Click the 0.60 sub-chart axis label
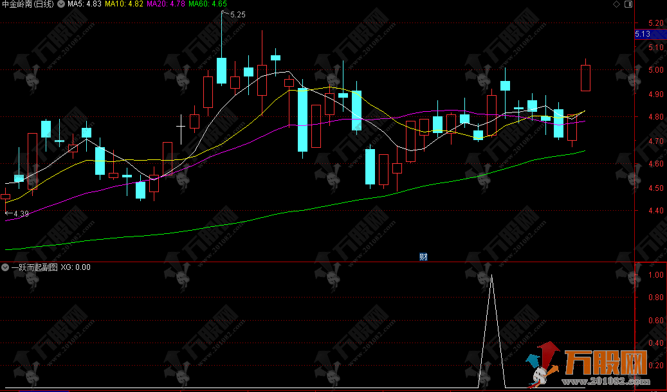667x392 pixels. tap(656, 320)
